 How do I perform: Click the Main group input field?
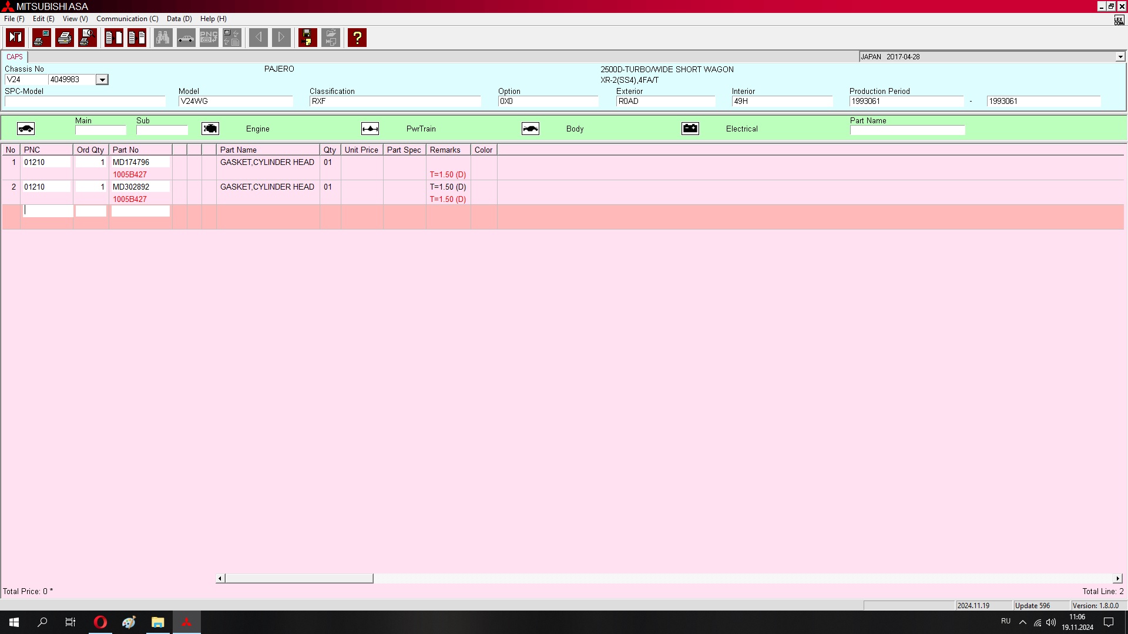coord(100,130)
